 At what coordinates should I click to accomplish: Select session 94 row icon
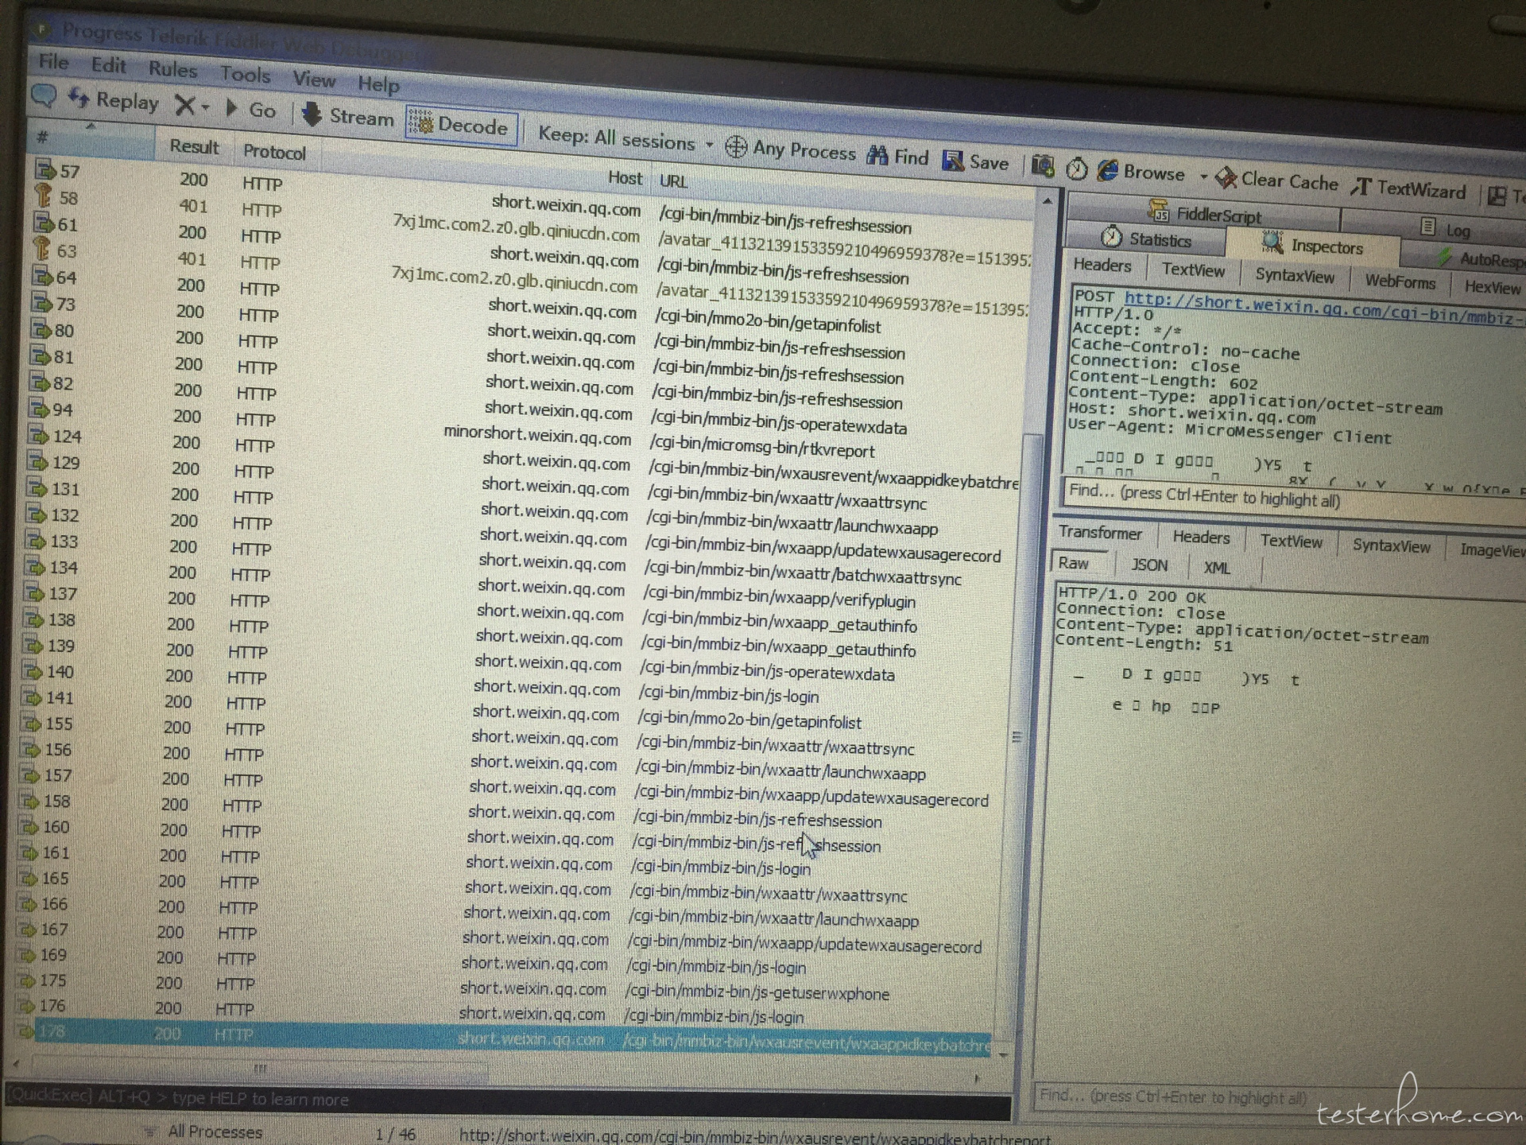(x=38, y=409)
